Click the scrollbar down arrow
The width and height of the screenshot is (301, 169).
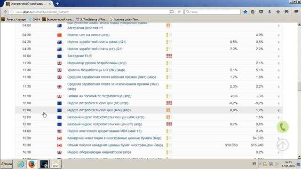[299, 157]
